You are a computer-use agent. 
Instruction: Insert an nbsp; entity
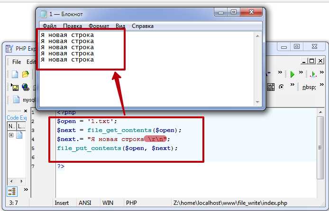pos(309,87)
